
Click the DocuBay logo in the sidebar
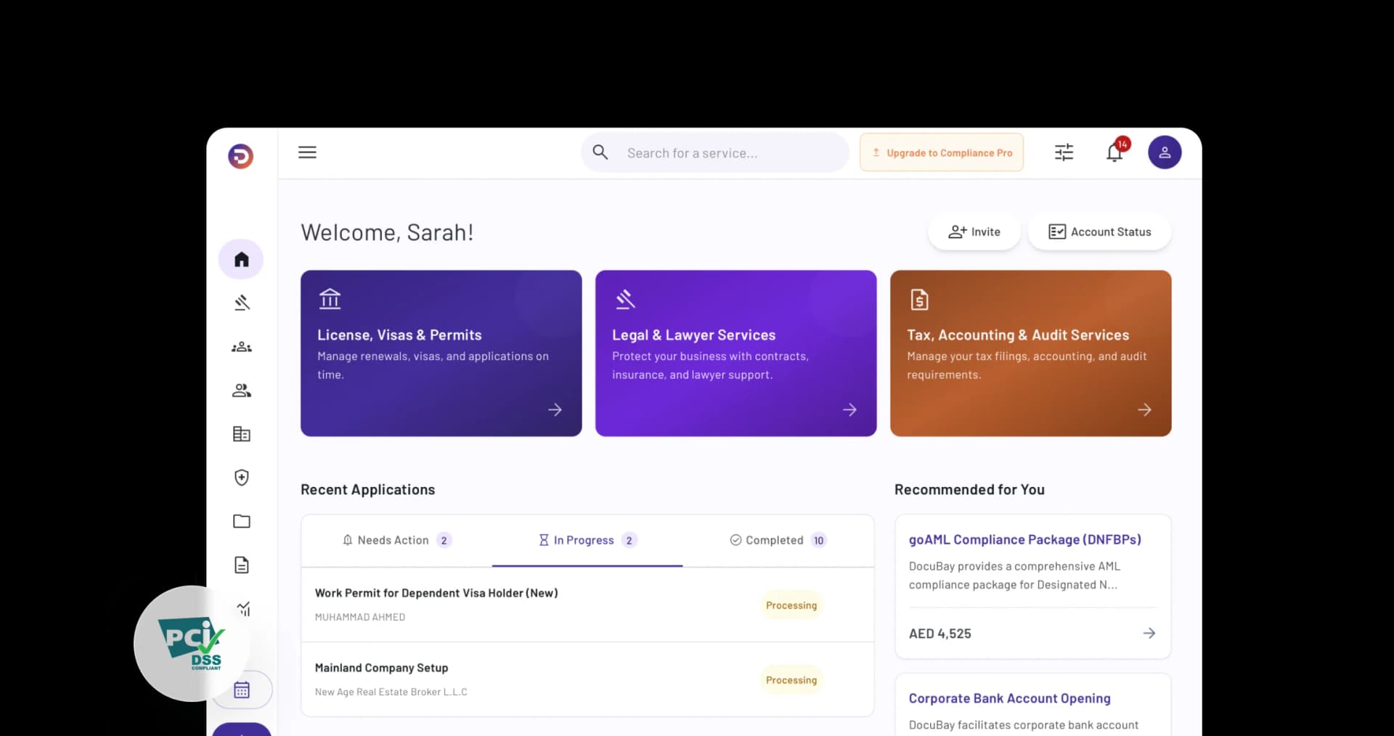(241, 156)
